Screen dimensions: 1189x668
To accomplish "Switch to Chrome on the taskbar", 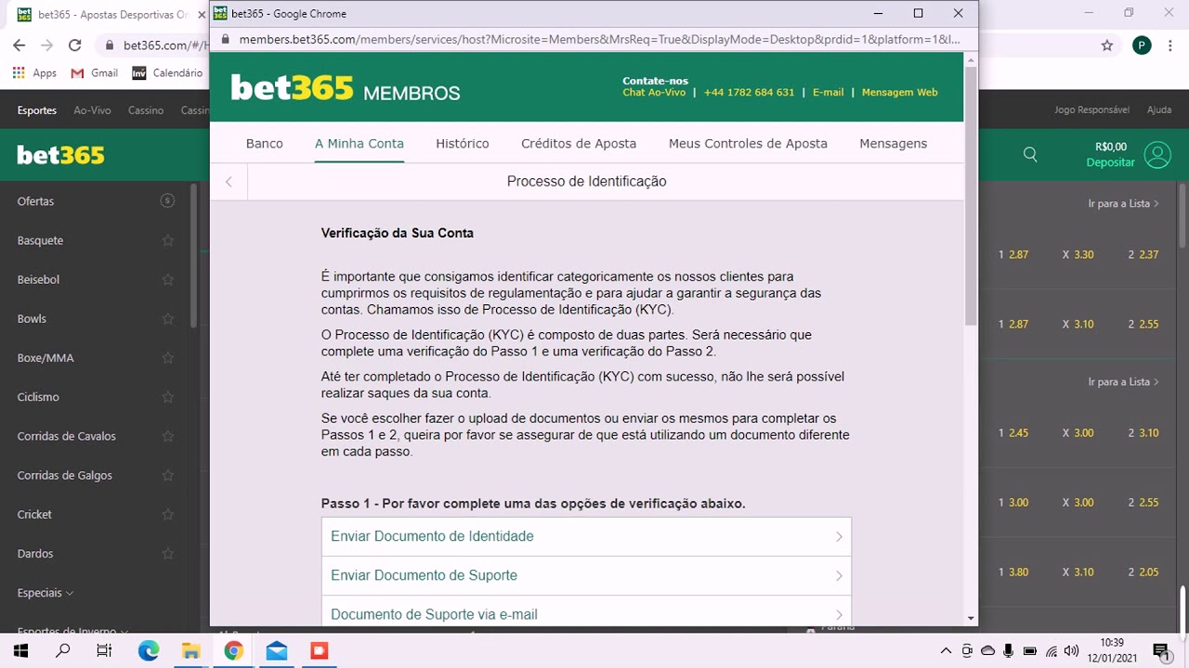I will point(233,651).
